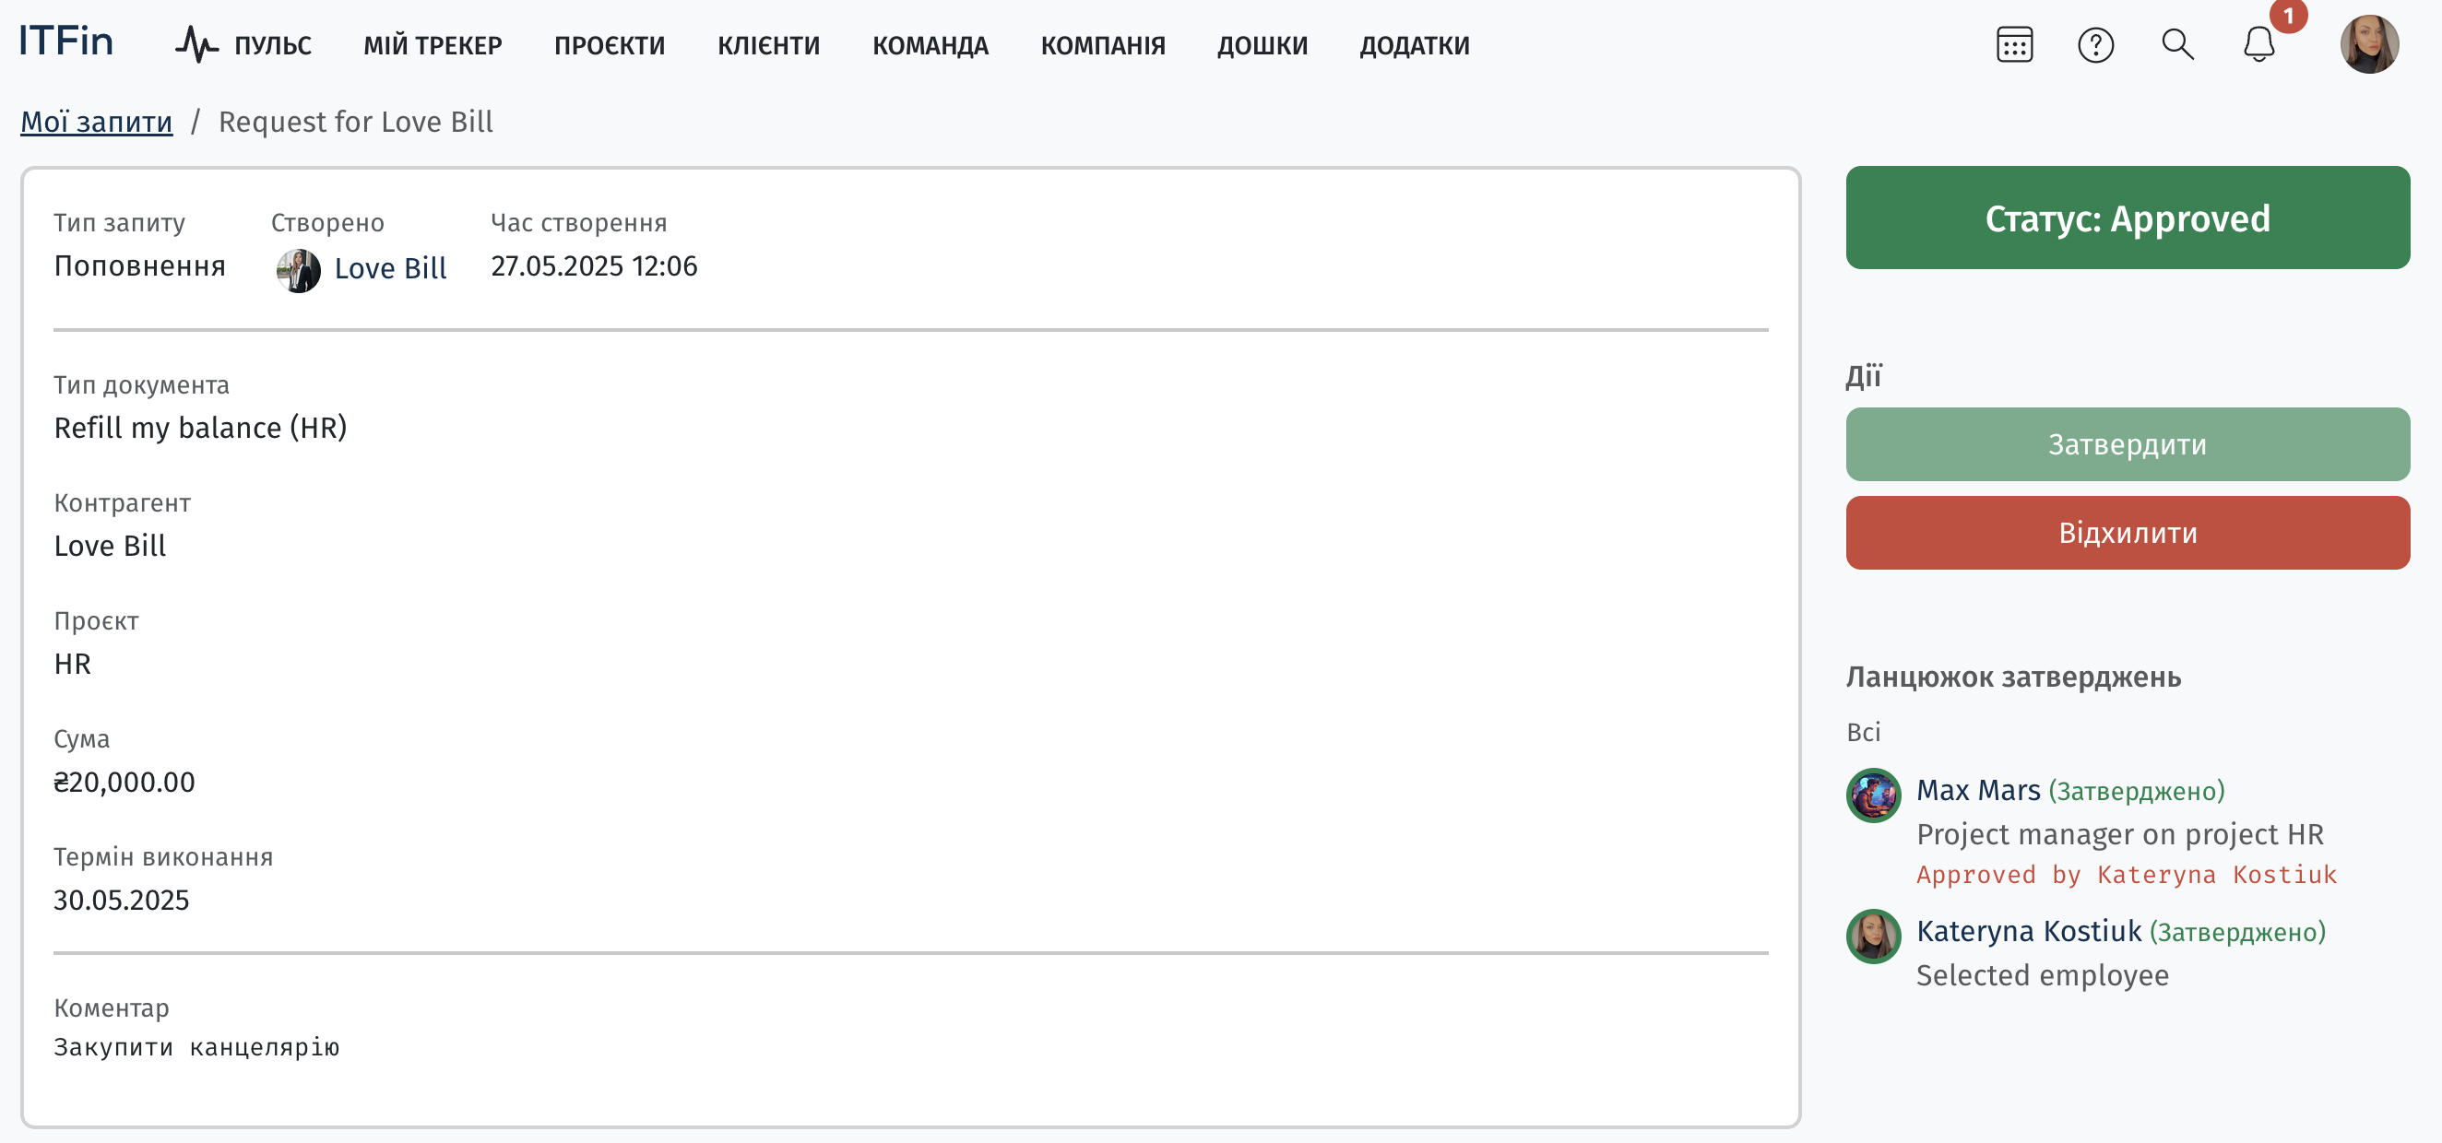Open Kateryna Kostiuk avatar in approval chain
Viewport: 2442px width, 1143px height.
coord(1873,936)
